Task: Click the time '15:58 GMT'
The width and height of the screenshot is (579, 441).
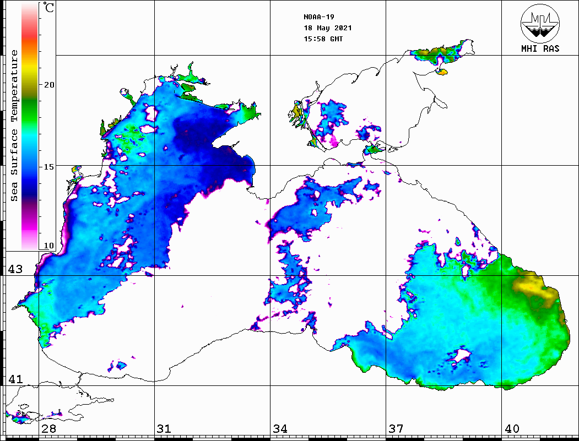Action: pos(323,39)
